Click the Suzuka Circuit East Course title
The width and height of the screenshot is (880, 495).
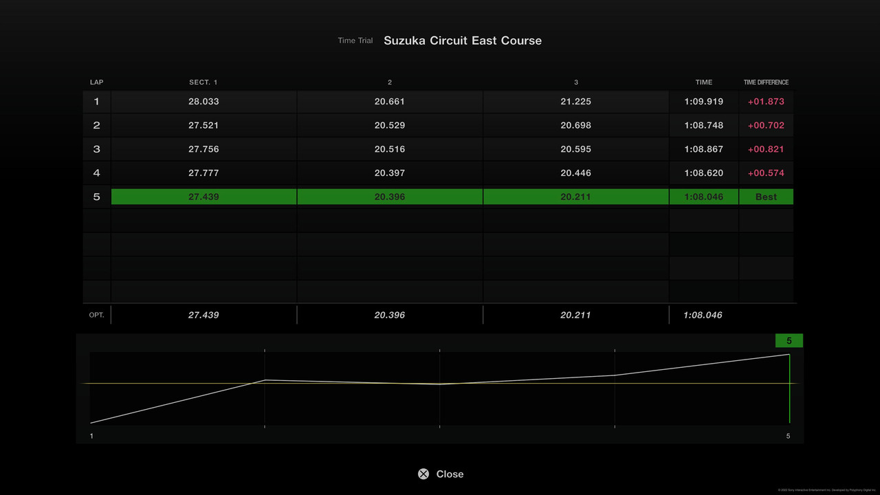pyautogui.click(x=463, y=41)
